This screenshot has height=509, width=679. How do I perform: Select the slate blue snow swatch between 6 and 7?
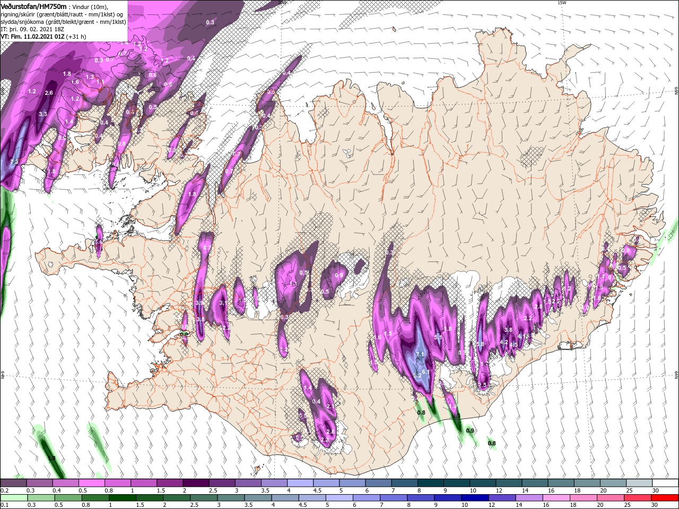click(379, 483)
